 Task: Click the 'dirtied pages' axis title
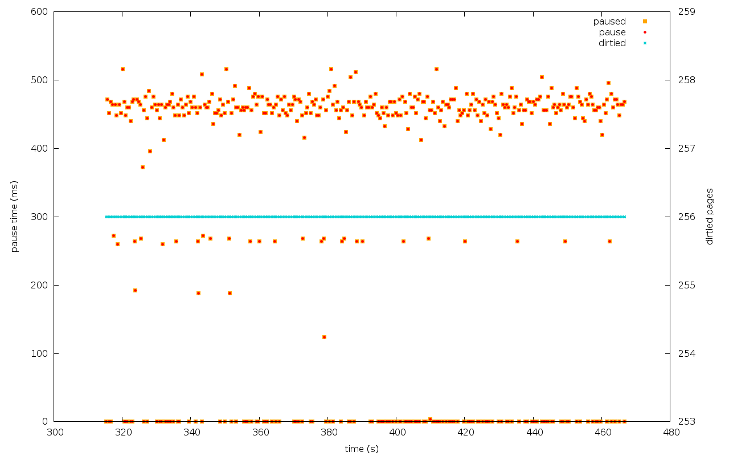click(x=710, y=217)
